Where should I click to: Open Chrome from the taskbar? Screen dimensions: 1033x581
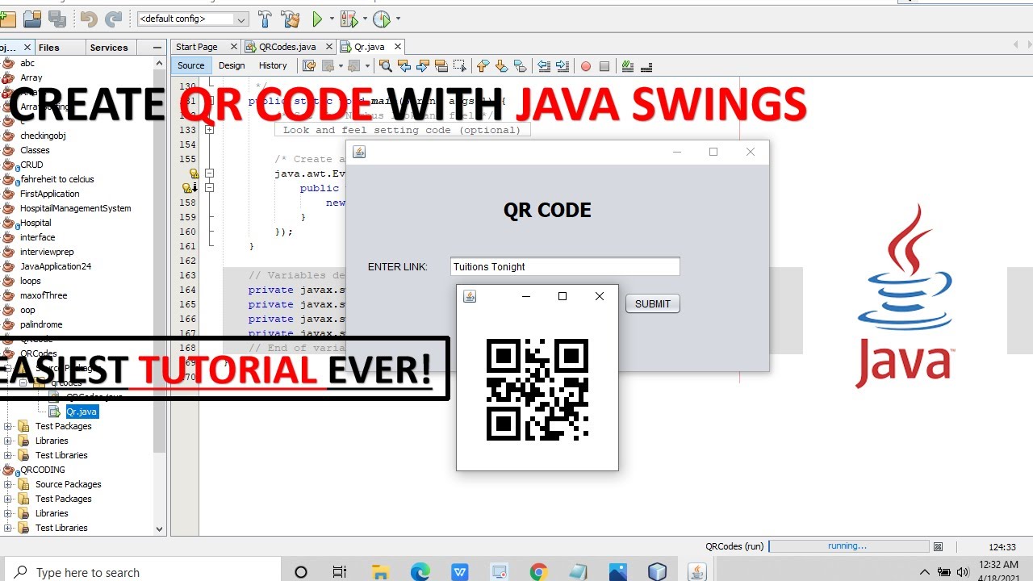(x=539, y=572)
